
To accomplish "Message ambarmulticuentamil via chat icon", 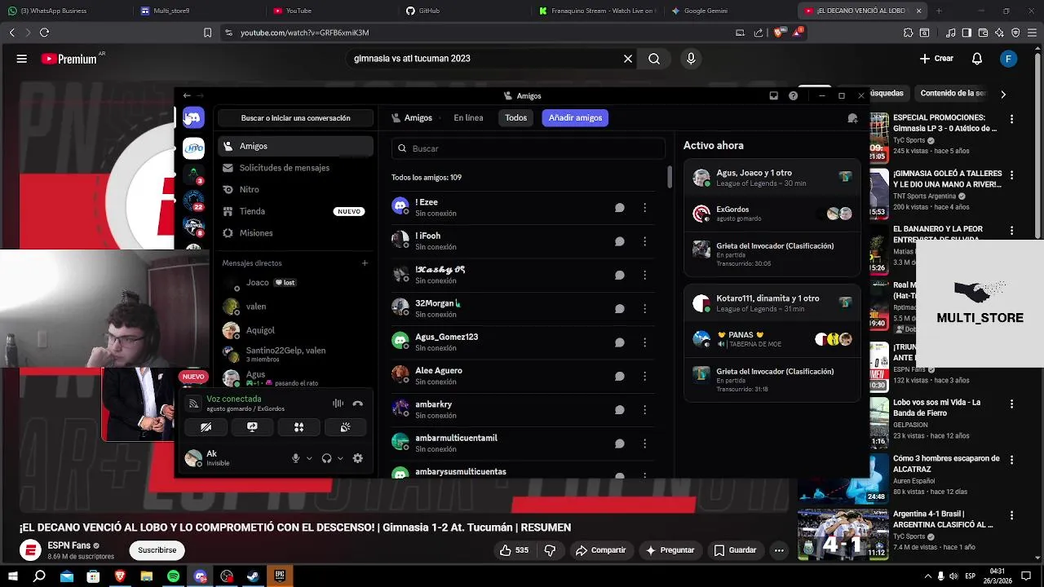I will 619,444.
